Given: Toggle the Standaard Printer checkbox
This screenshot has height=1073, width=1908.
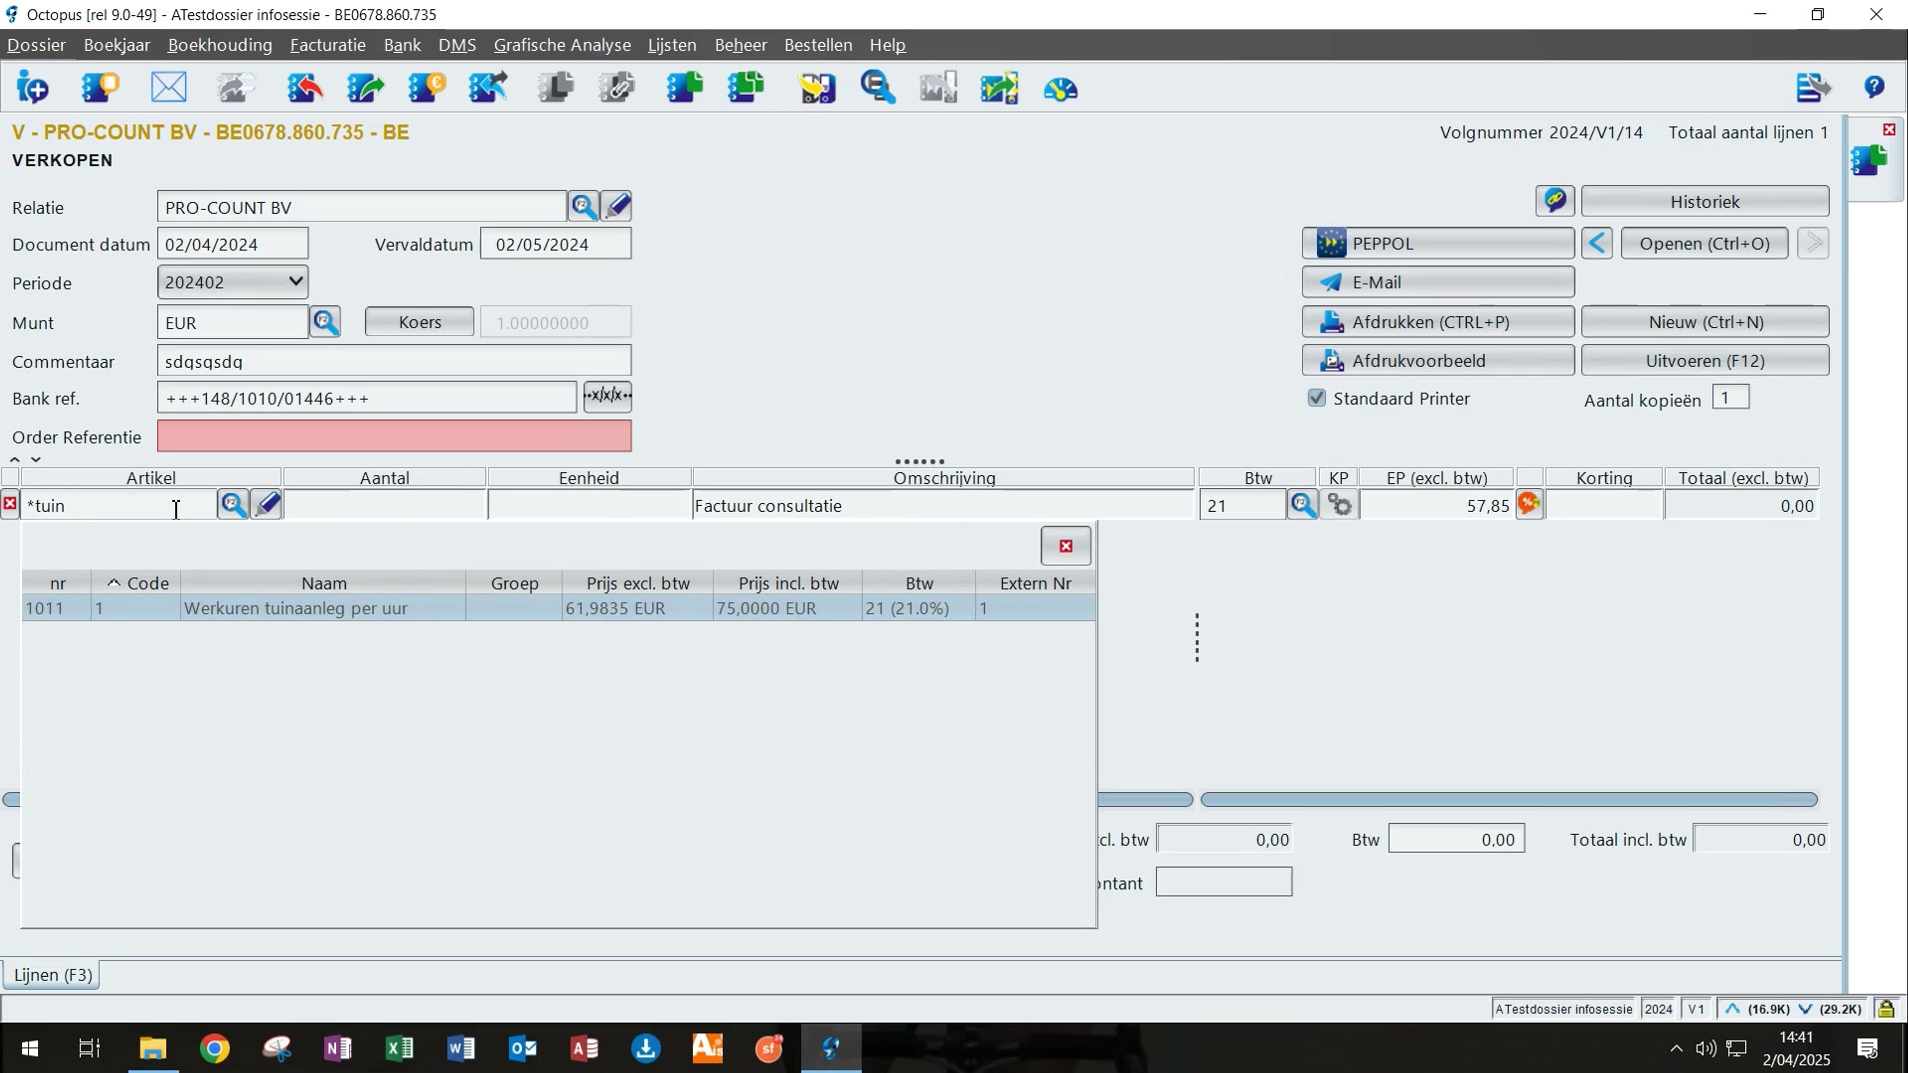Looking at the screenshot, I should pos(1316,398).
